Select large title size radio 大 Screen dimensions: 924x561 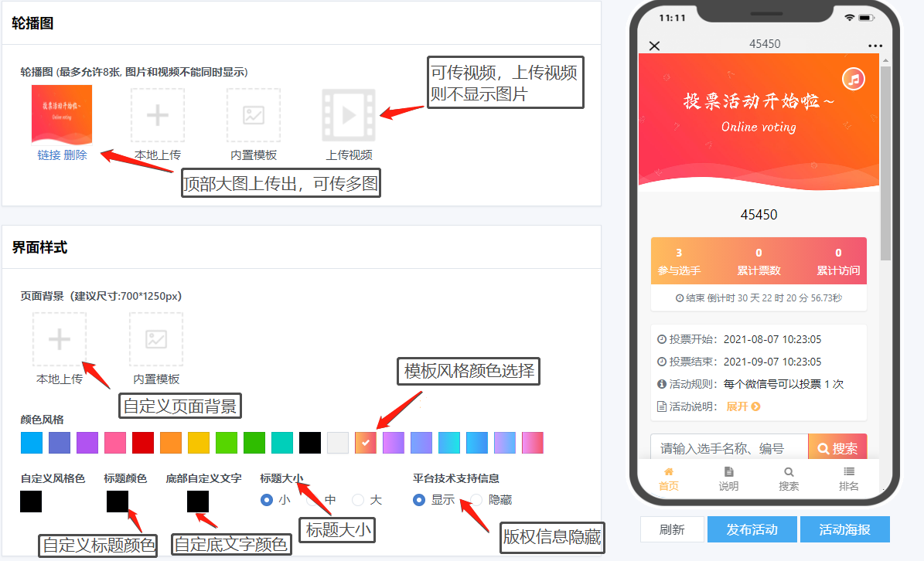click(x=358, y=500)
